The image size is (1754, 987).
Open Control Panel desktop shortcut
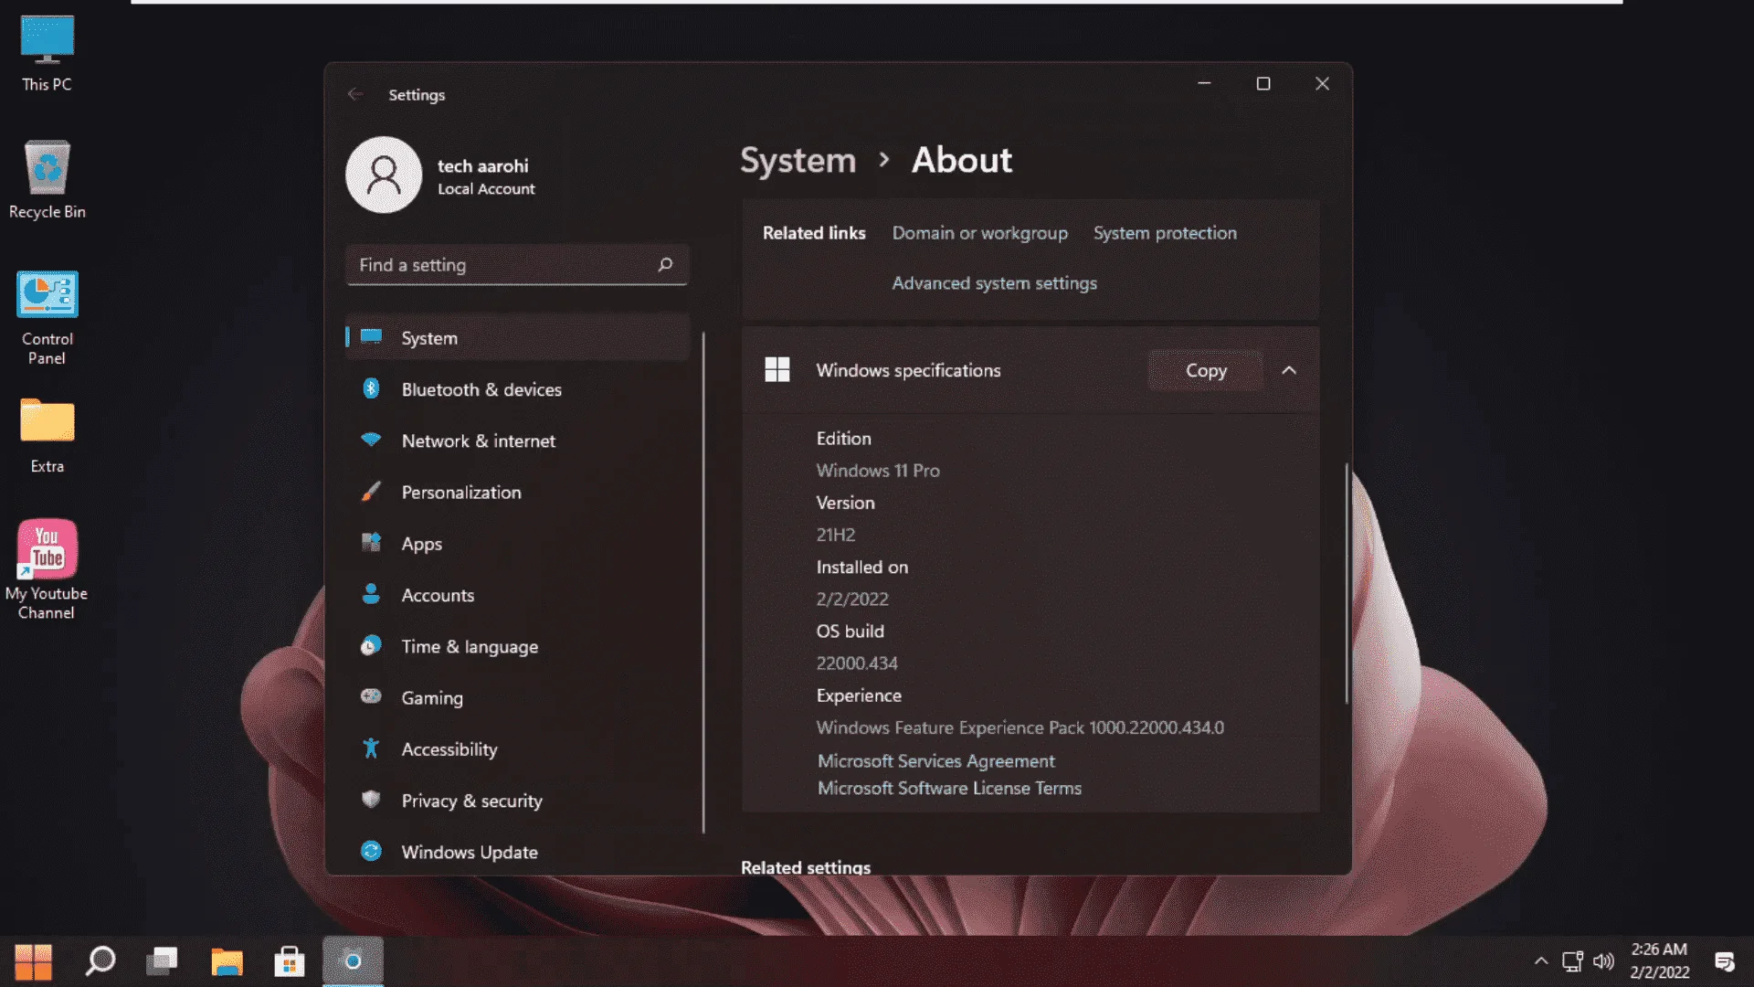(47, 318)
